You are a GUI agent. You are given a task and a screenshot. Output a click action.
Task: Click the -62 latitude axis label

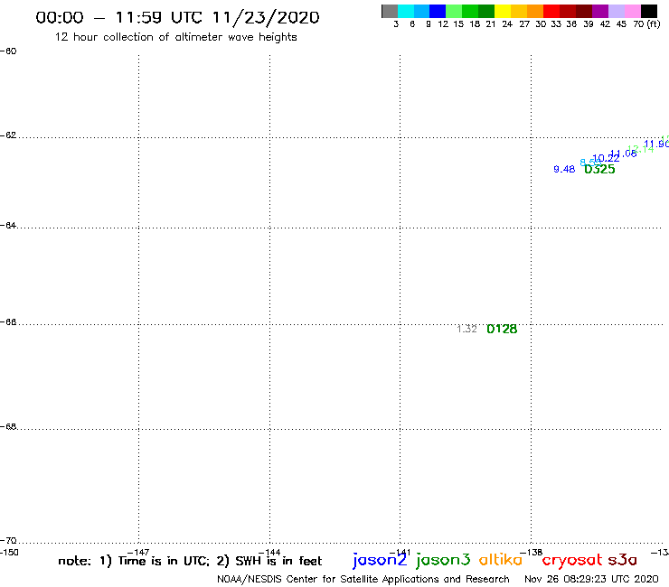point(8,135)
